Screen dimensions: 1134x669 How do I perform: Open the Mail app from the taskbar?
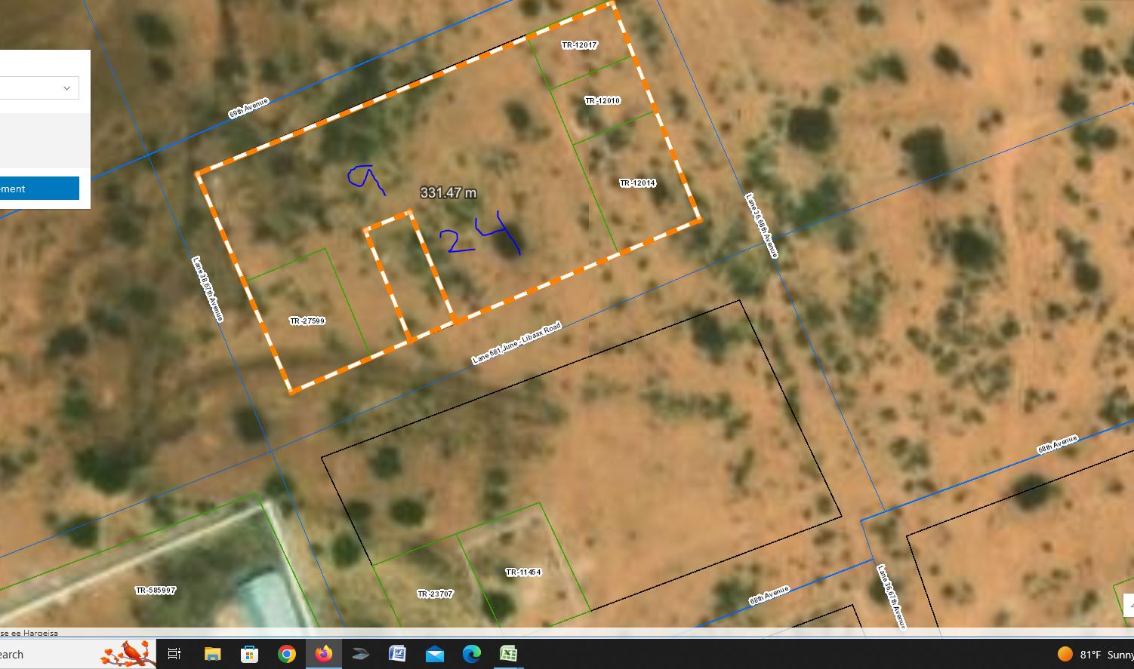(x=435, y=654)
